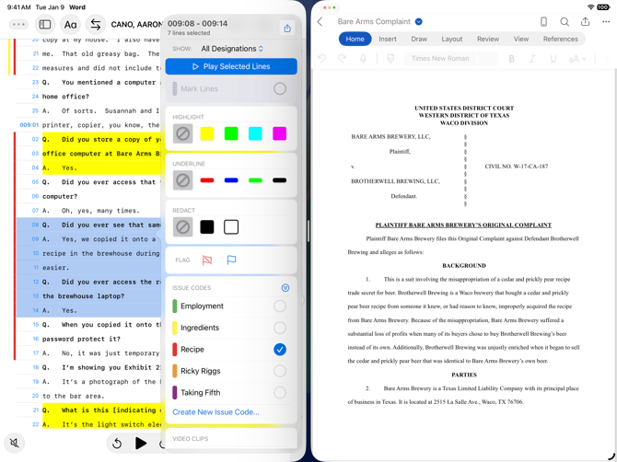
Task: Click the Bare Arms Complaint document title
Action: coord(374,21)
